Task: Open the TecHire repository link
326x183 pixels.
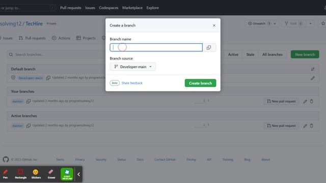Action: [34, 24]
